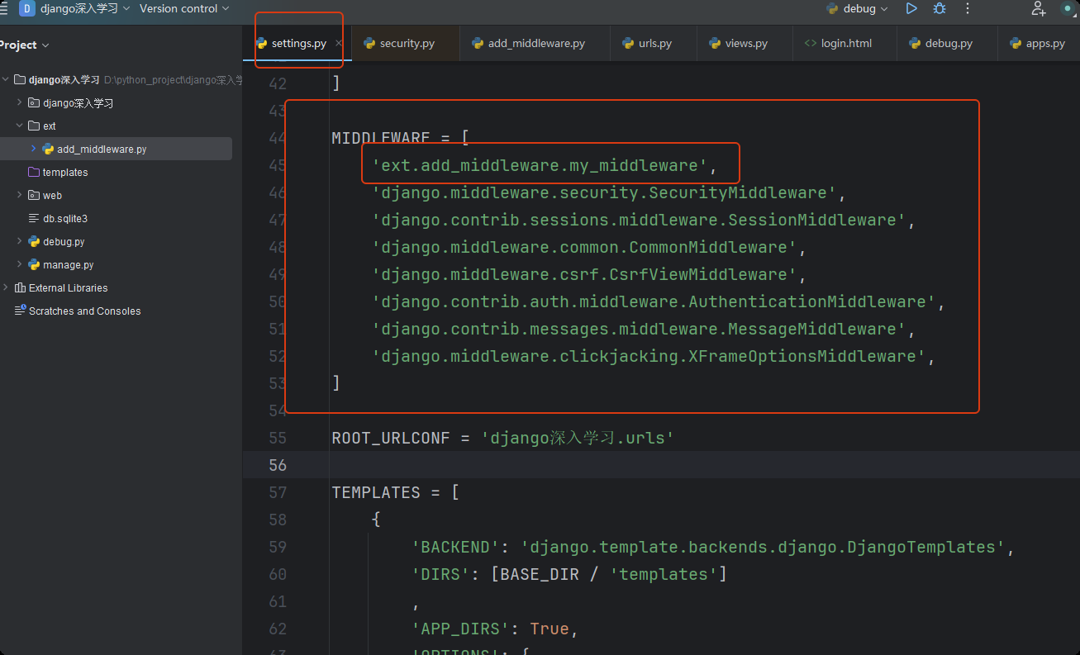Switch to the add_middleware.py editor tab
1080x655 pixels.
coord(536,43)
